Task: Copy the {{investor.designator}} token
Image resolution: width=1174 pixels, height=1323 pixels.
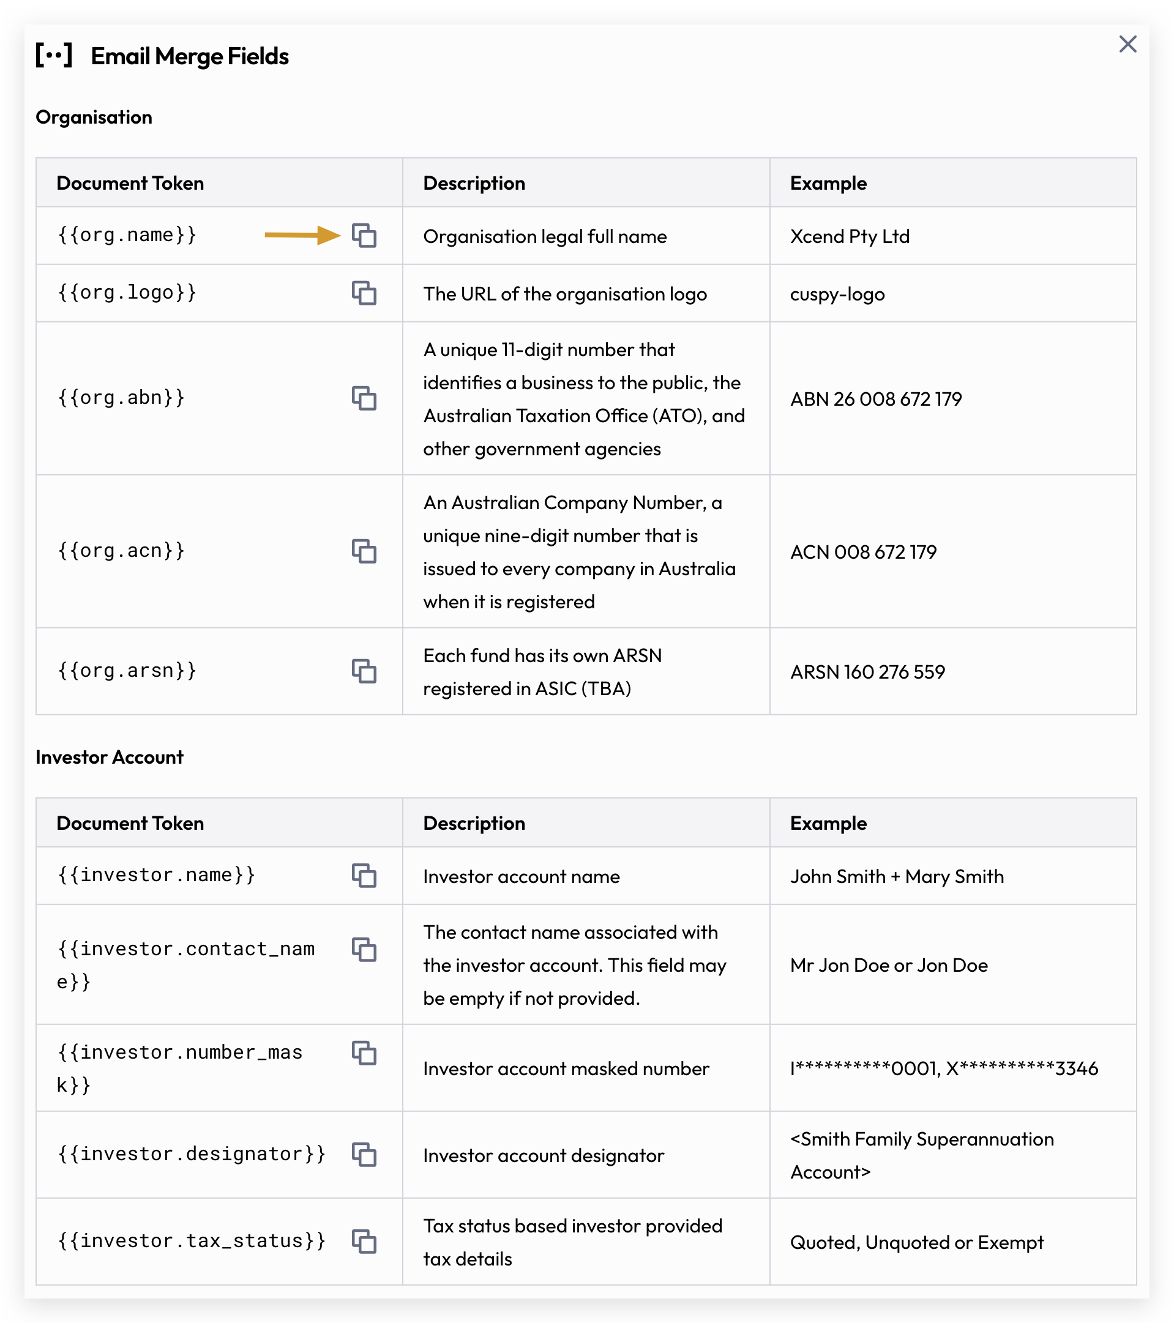Action: point(364,1155)
